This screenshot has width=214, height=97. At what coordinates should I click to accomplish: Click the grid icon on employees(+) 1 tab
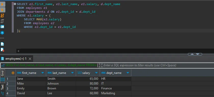tap(2, 59)
